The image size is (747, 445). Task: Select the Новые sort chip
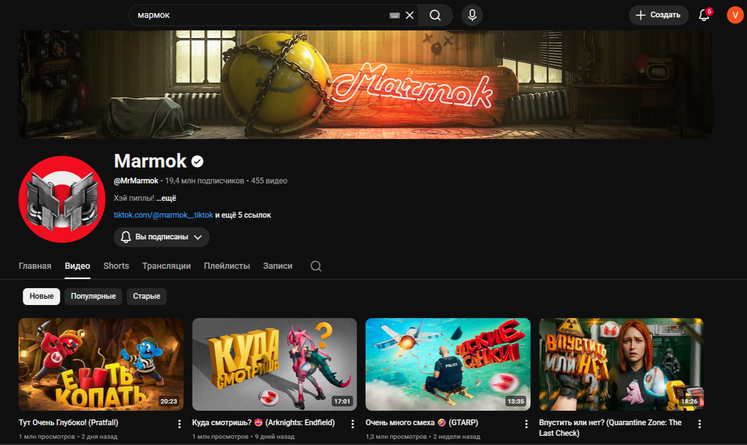click(x=41, y=296)
